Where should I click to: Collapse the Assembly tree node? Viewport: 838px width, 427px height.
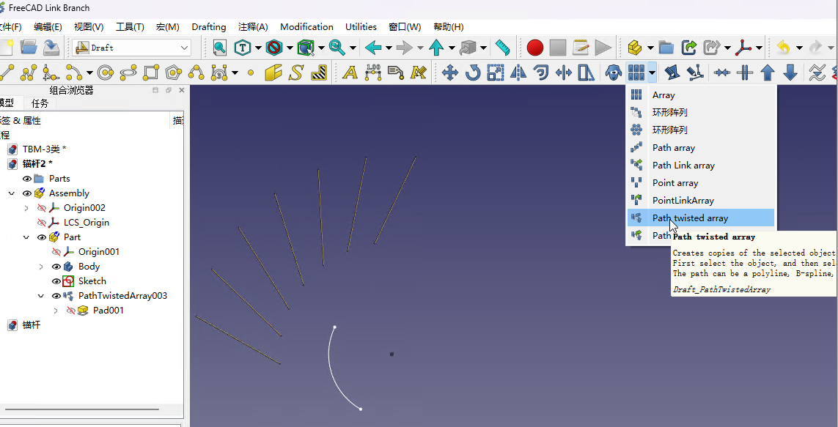coord(11,193)
